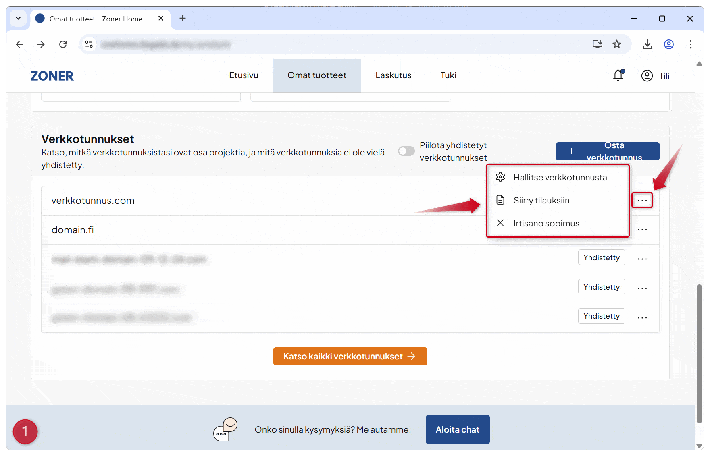Switch to the Laskutus tab

tap(393, 75)
